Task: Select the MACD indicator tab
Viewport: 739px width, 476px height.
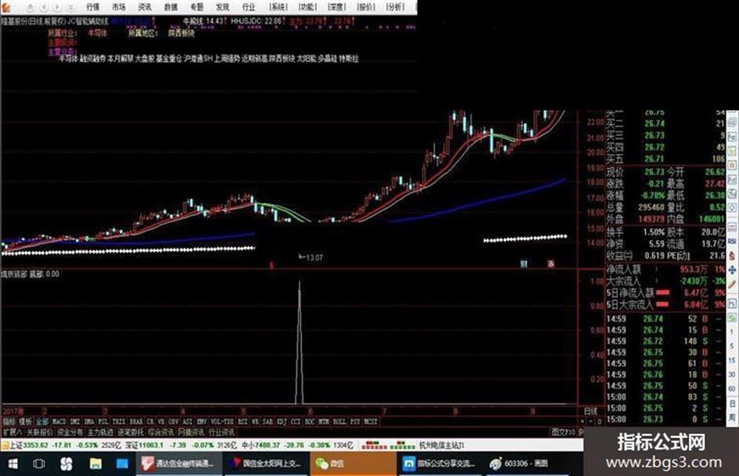Action: click(59, 422)
